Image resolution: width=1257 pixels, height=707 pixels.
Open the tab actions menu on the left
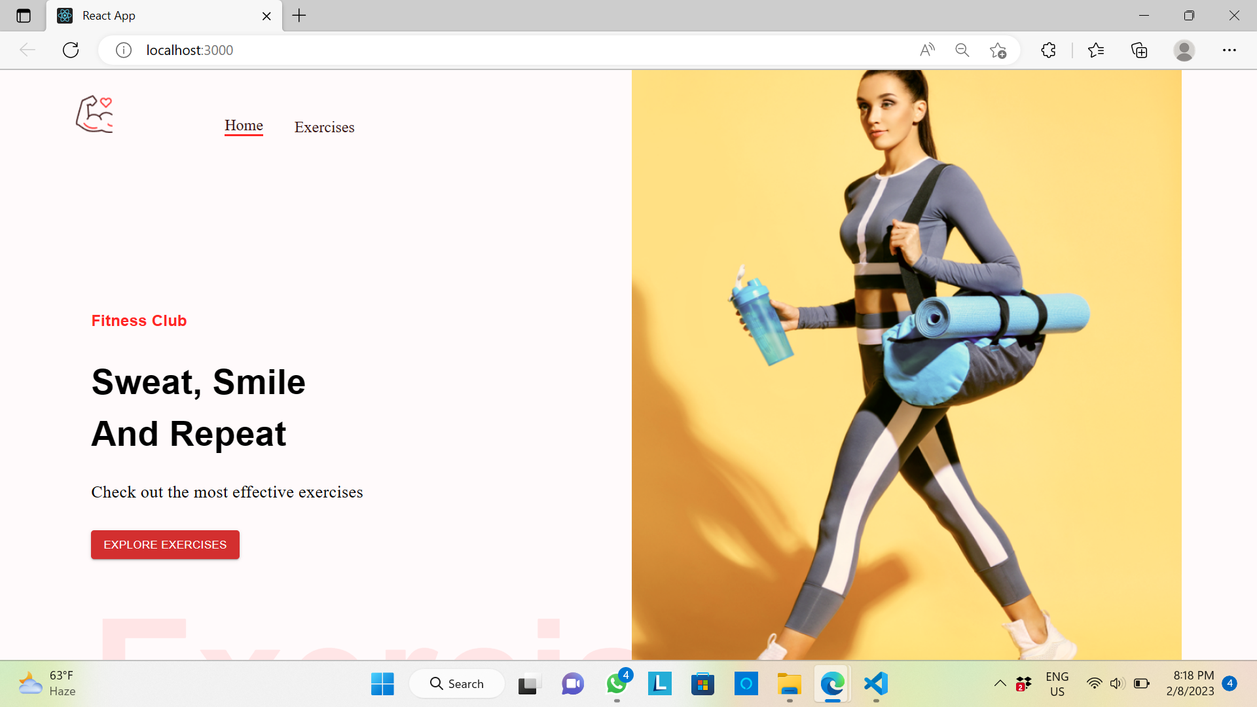pos(24,16)
